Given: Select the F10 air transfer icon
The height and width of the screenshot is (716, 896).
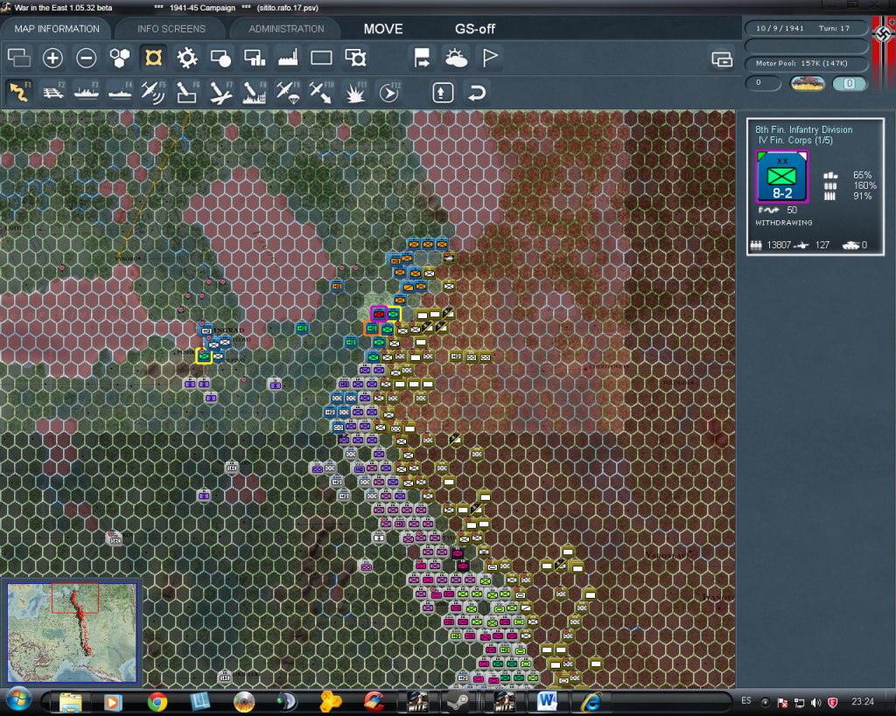Looking at the screenshot, I should [321, 92].
